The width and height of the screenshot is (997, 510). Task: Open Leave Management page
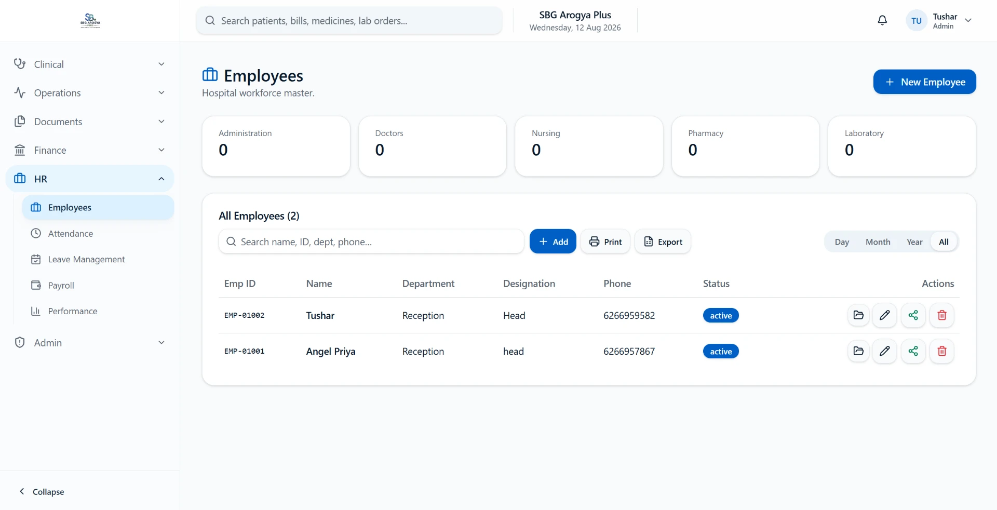(x=98, y=259)
